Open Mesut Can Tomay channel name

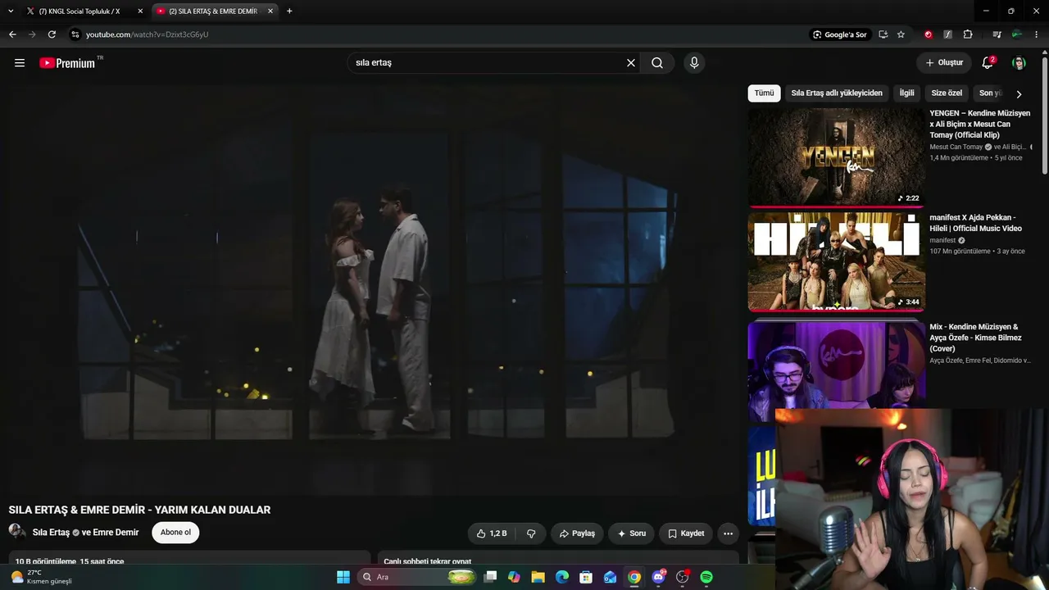[x=956, y=147]
